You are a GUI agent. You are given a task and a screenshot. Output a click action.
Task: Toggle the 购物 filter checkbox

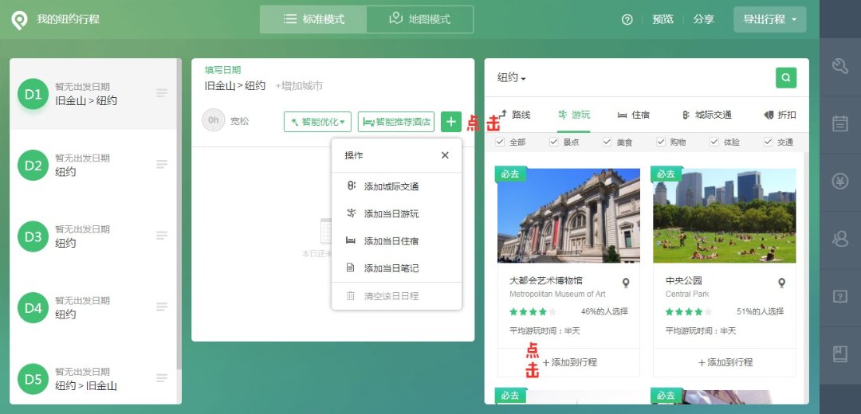tap(661, 142)
